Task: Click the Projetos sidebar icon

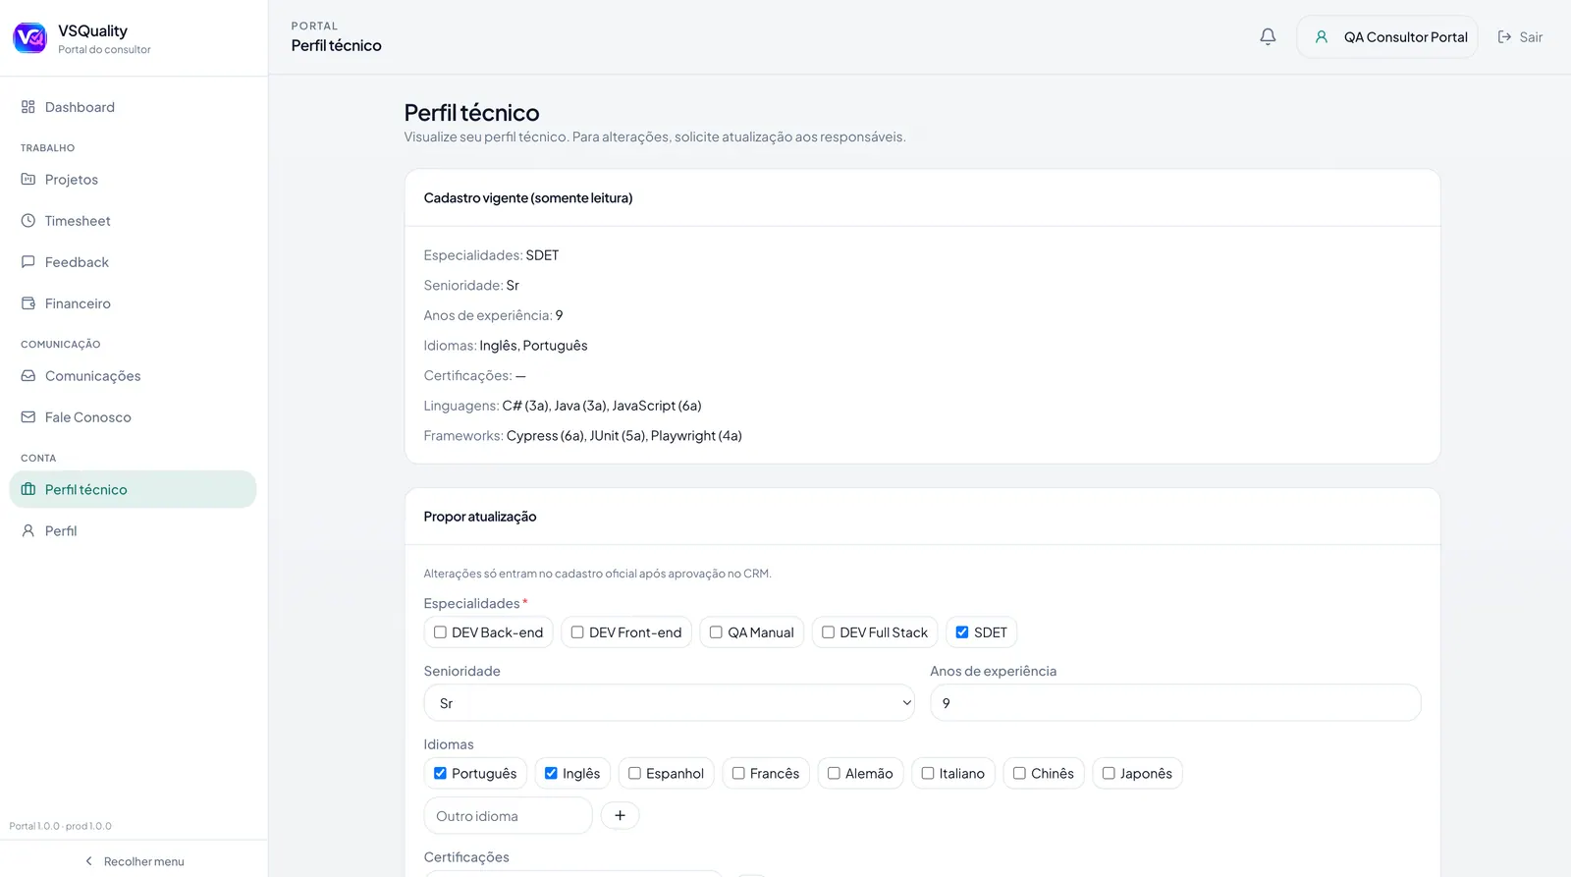Action: coord(28,180)
